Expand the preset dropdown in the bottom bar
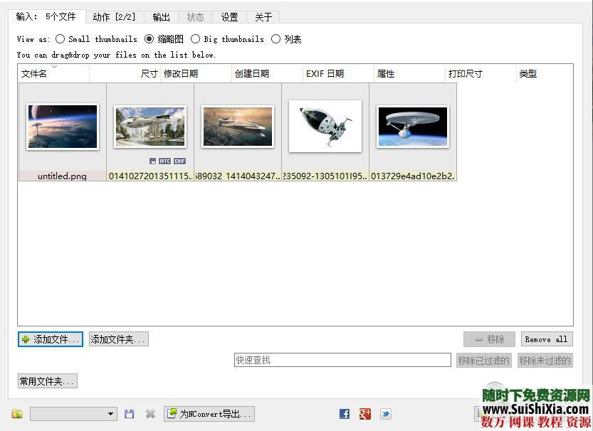 click(x=111, y=414)
